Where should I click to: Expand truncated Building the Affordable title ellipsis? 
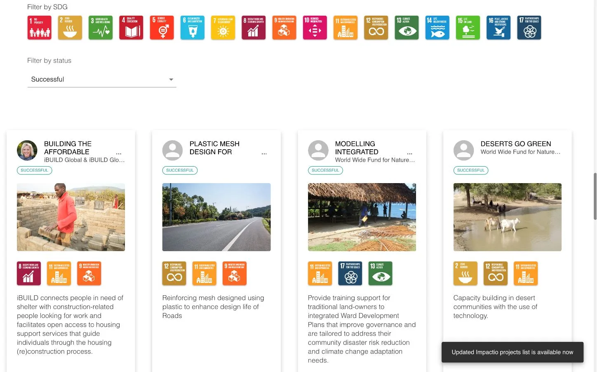pyautogui.click(x=119, y=153)
